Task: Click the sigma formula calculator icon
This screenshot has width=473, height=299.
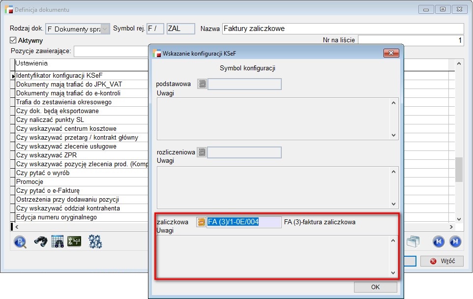Action: pos(74,241)
